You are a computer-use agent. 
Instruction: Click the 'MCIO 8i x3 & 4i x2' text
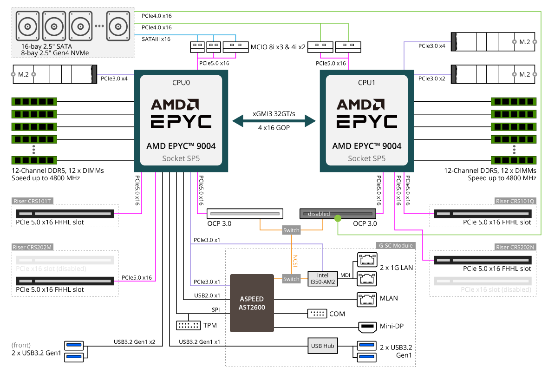tap(278, 47)
